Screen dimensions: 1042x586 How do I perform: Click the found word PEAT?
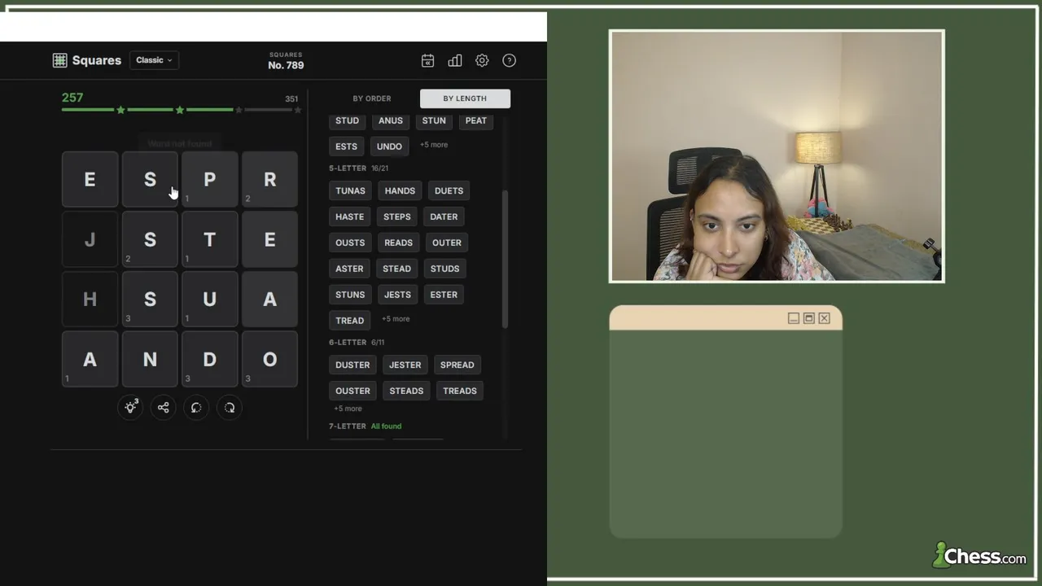(x=476, y=120)
